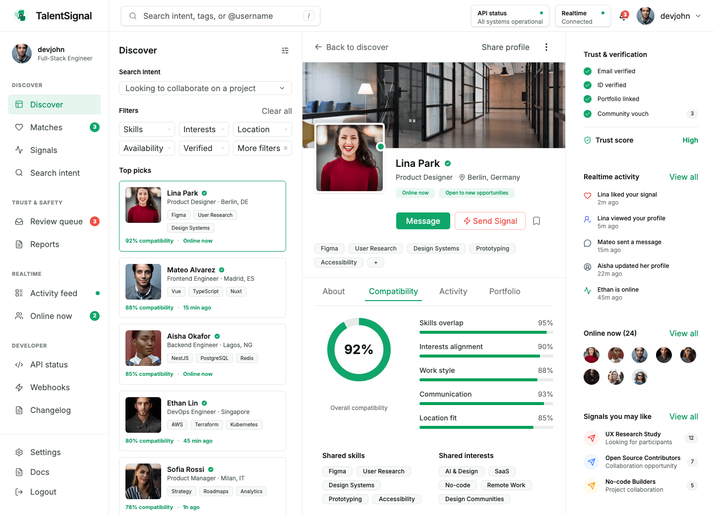Image resolution: width=714 pixels, height=515 pixels.
Task: Switch to the Activity tab
Action: (453, 291)
